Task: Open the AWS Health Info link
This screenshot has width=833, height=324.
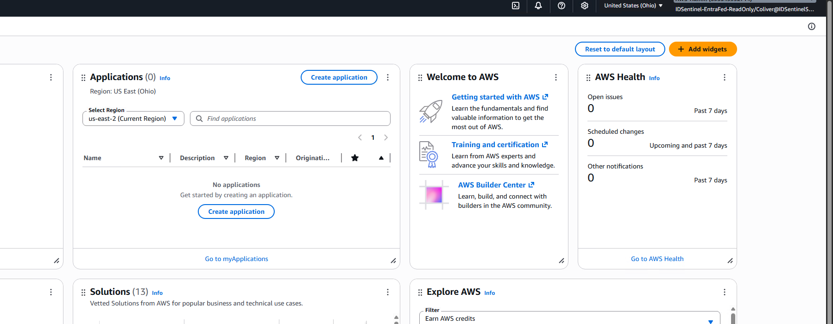Action: click(654, 78)
